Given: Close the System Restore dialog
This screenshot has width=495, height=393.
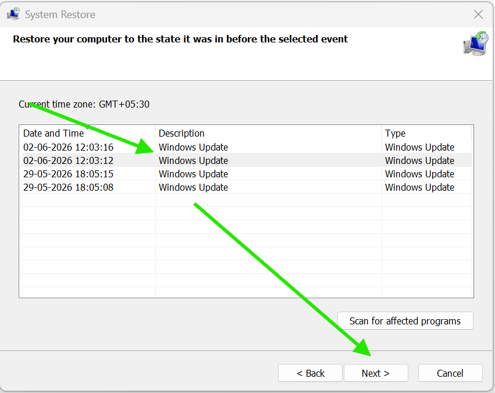Looking at the screenshot, I should (478, 14).
